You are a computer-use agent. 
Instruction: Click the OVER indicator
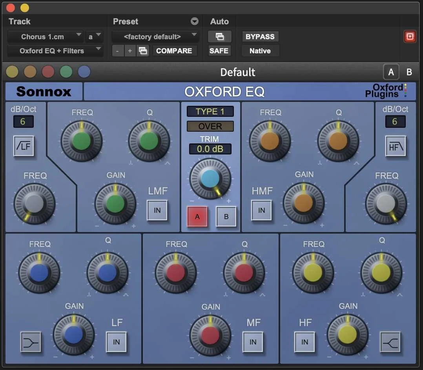point(210,126)
